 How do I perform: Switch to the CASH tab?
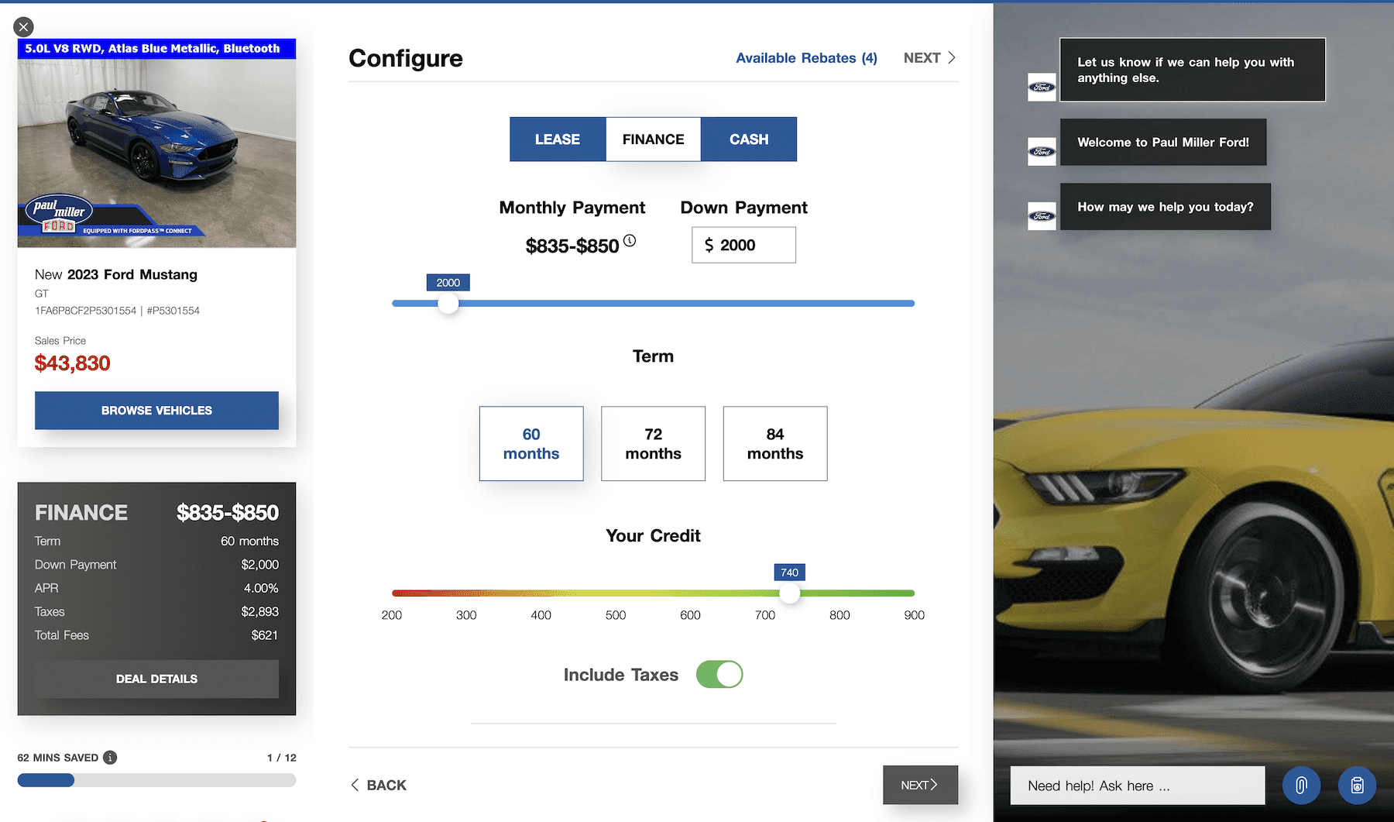click(x=749, y=139)
